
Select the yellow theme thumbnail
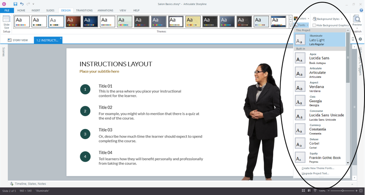tap(193, 22)
